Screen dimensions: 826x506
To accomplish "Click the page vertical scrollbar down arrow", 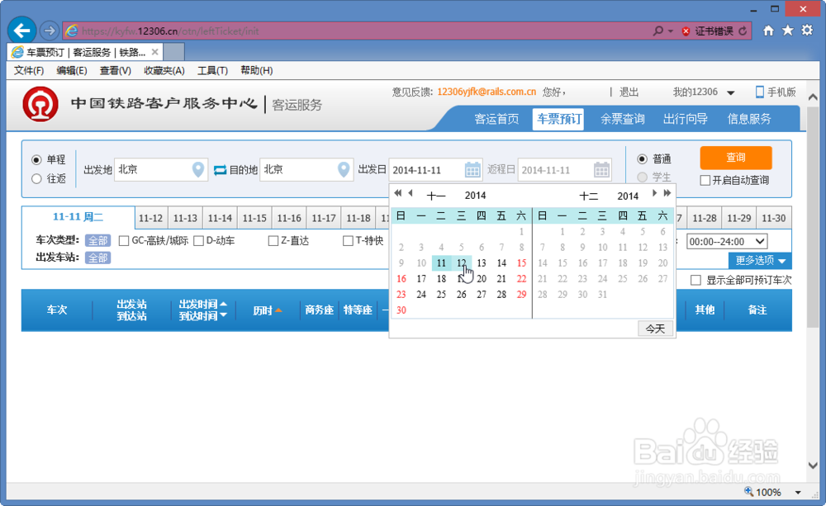I will 813,466.
